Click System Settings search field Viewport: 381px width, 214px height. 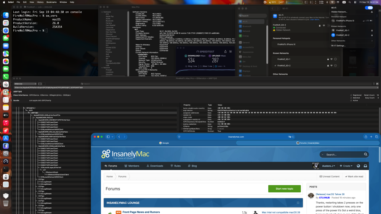pos(253,16)
